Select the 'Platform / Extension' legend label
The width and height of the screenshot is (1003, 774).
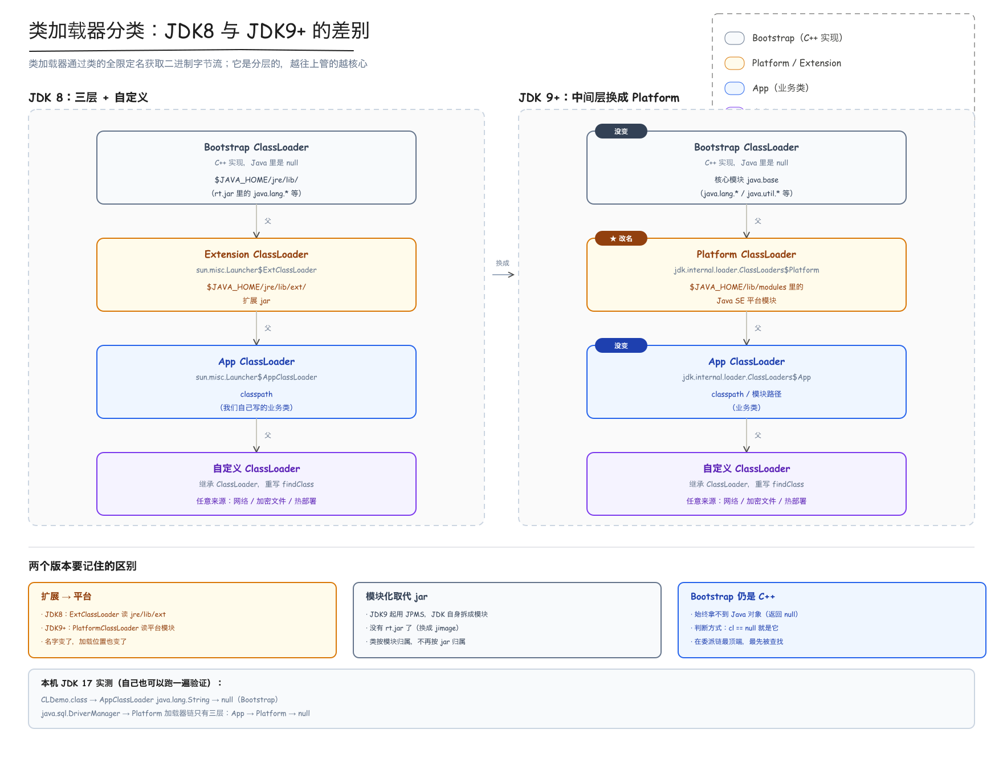(796, 63)
